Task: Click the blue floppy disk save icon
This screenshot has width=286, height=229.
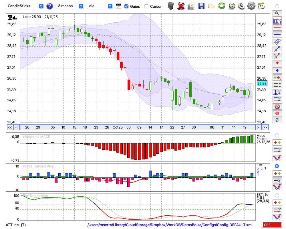Action: 201,6
